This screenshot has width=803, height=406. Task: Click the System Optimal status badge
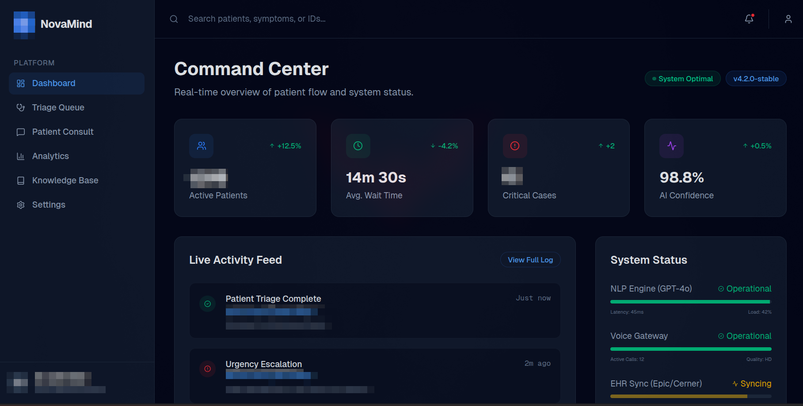(x=683, y=79)
